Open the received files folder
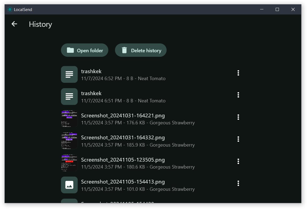Viewport: 307px width, 209px height. pyautogui.click(x=85, y=50)
